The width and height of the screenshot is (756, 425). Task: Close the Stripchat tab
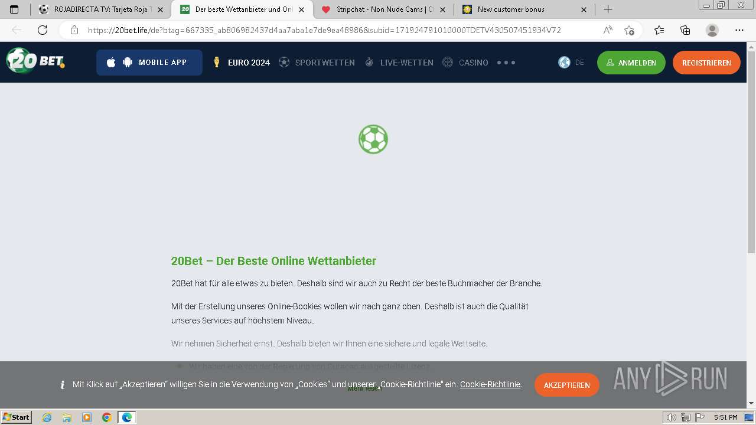(442, 9)
